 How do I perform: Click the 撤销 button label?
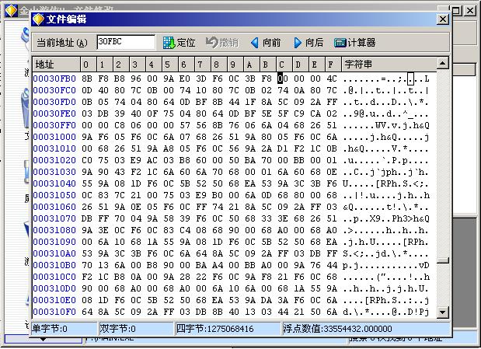[228, 42]
